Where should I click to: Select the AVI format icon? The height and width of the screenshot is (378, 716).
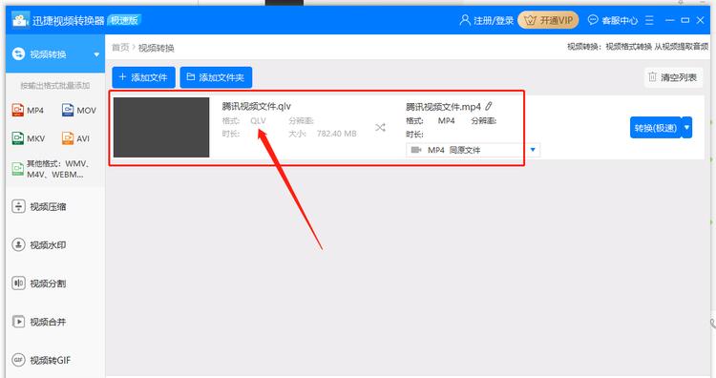(x=68, y=137)
